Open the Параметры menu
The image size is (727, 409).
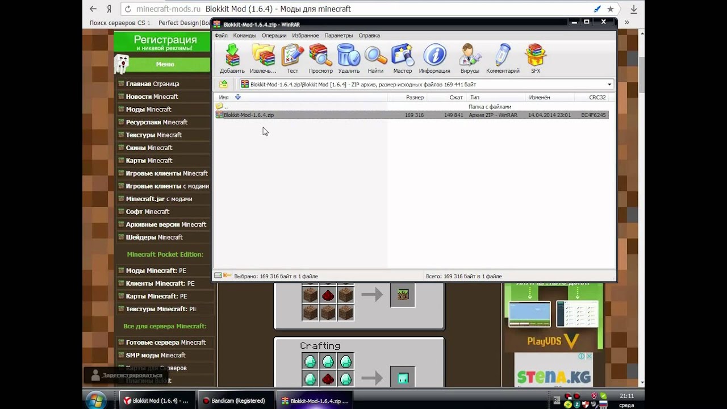coord(339,35)
